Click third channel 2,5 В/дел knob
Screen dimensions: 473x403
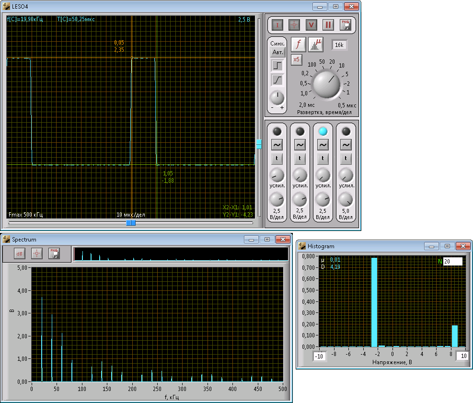(x=323, y=200)
